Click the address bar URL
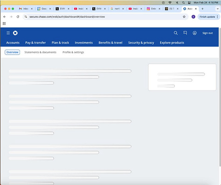The width and height of the screenshot is (221, 185). (x=67, y=17)
